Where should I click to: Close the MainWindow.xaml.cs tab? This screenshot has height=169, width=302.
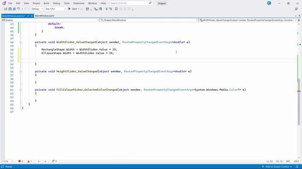click(32, 16)
